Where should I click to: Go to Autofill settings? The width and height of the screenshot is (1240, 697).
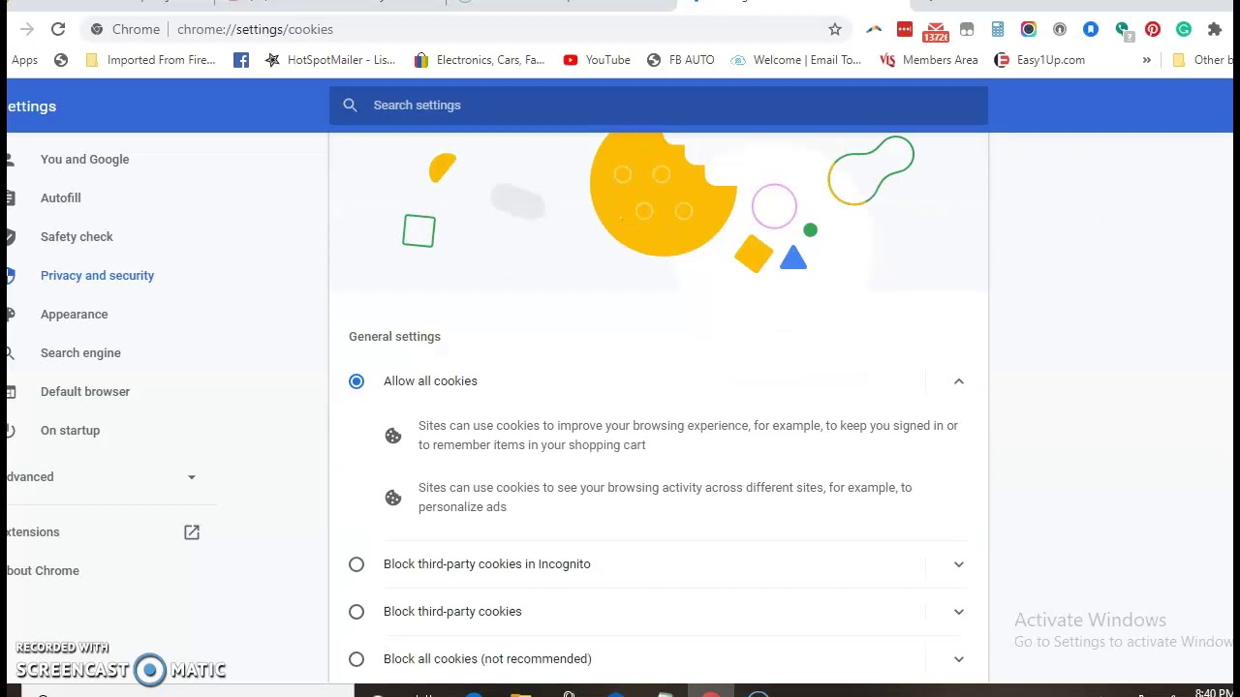click(60, 197)
